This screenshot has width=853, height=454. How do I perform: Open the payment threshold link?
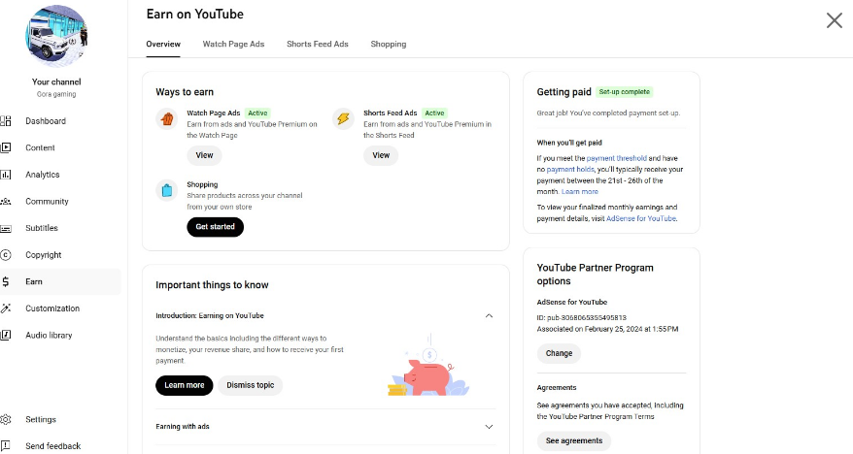tap(616, 158)
